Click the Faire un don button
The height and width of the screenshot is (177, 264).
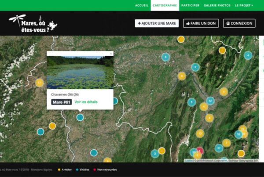pyautogui.click(x=202, y=23)
